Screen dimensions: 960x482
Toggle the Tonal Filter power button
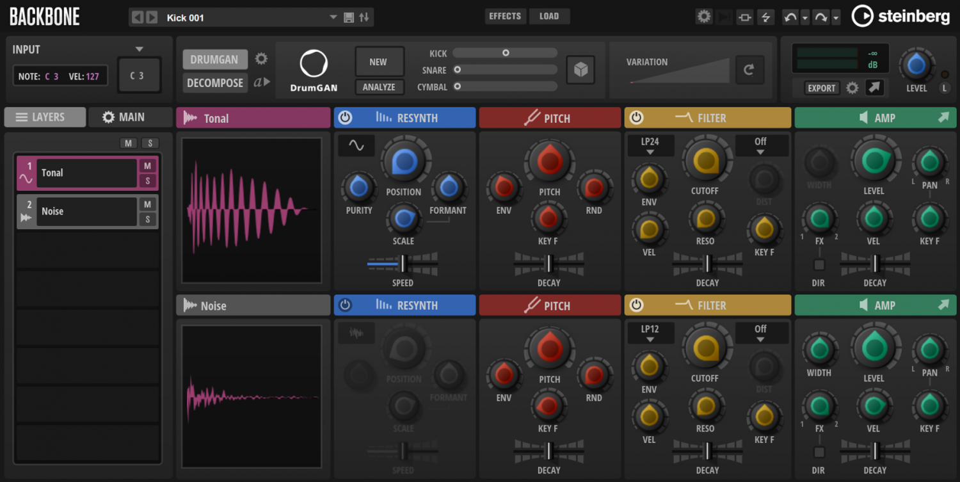pyautogui.click(x=636, y=118)
